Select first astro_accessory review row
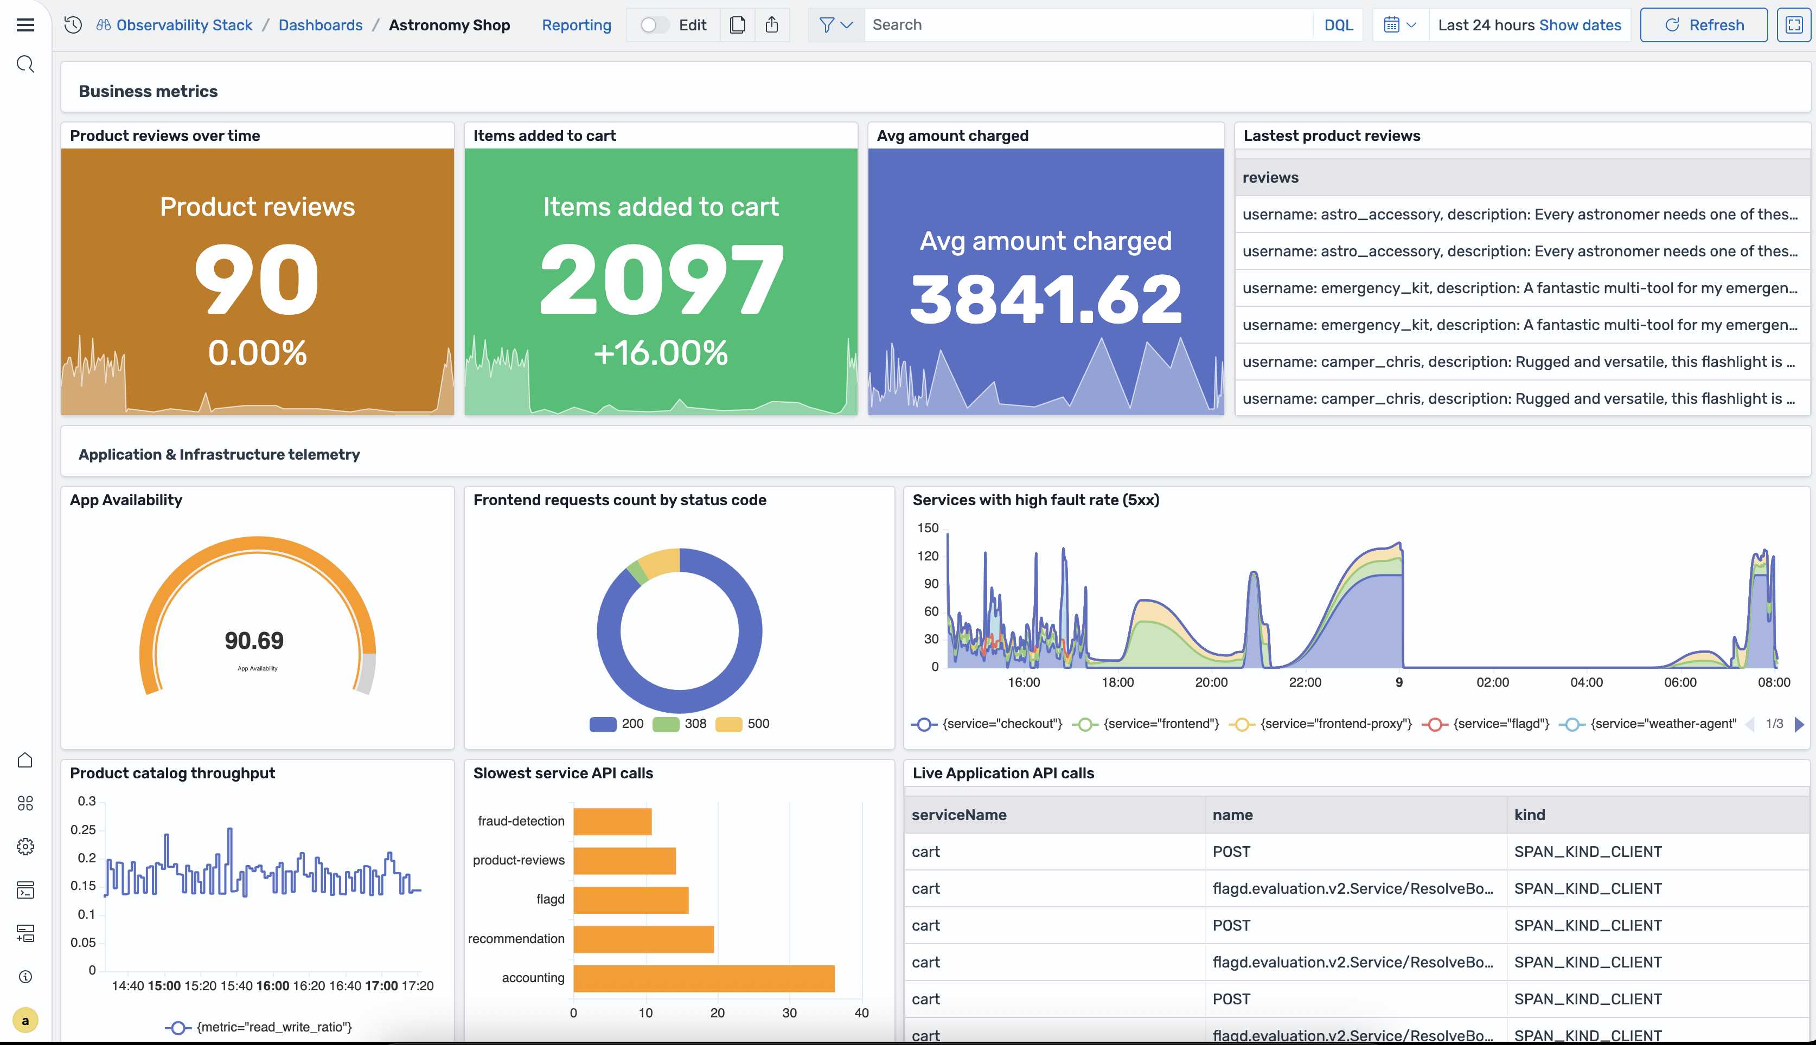1816x1045 pixels. tap(1523, 214)
